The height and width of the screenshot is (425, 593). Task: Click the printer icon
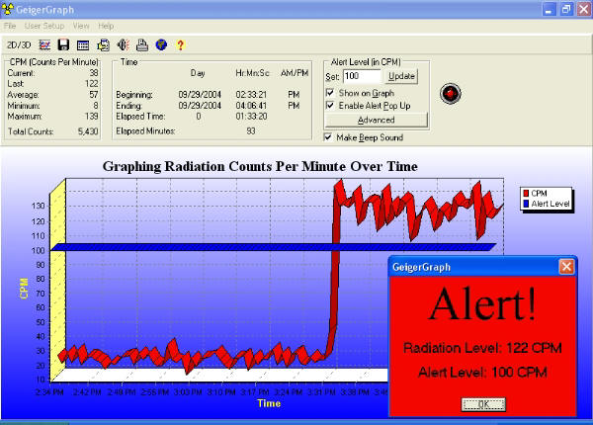[142, 45]
